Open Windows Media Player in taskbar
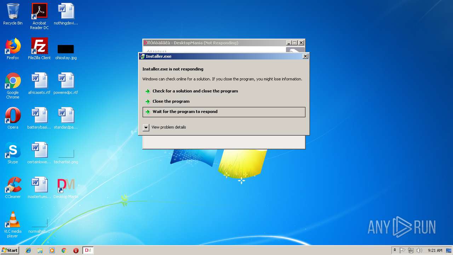This screenshot has width=453, height=255. pos(52,250)
